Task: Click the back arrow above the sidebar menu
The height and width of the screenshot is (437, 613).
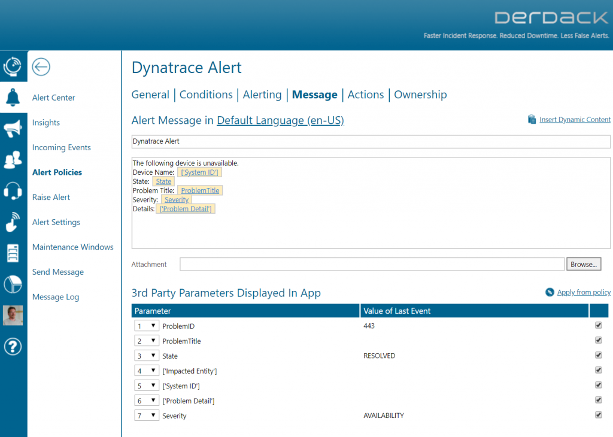Action: pyautogui.click(x=41, y=67)
